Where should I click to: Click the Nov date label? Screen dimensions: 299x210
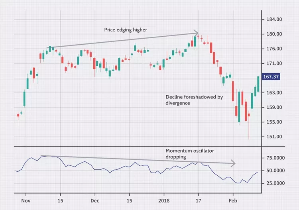(26, 201)
